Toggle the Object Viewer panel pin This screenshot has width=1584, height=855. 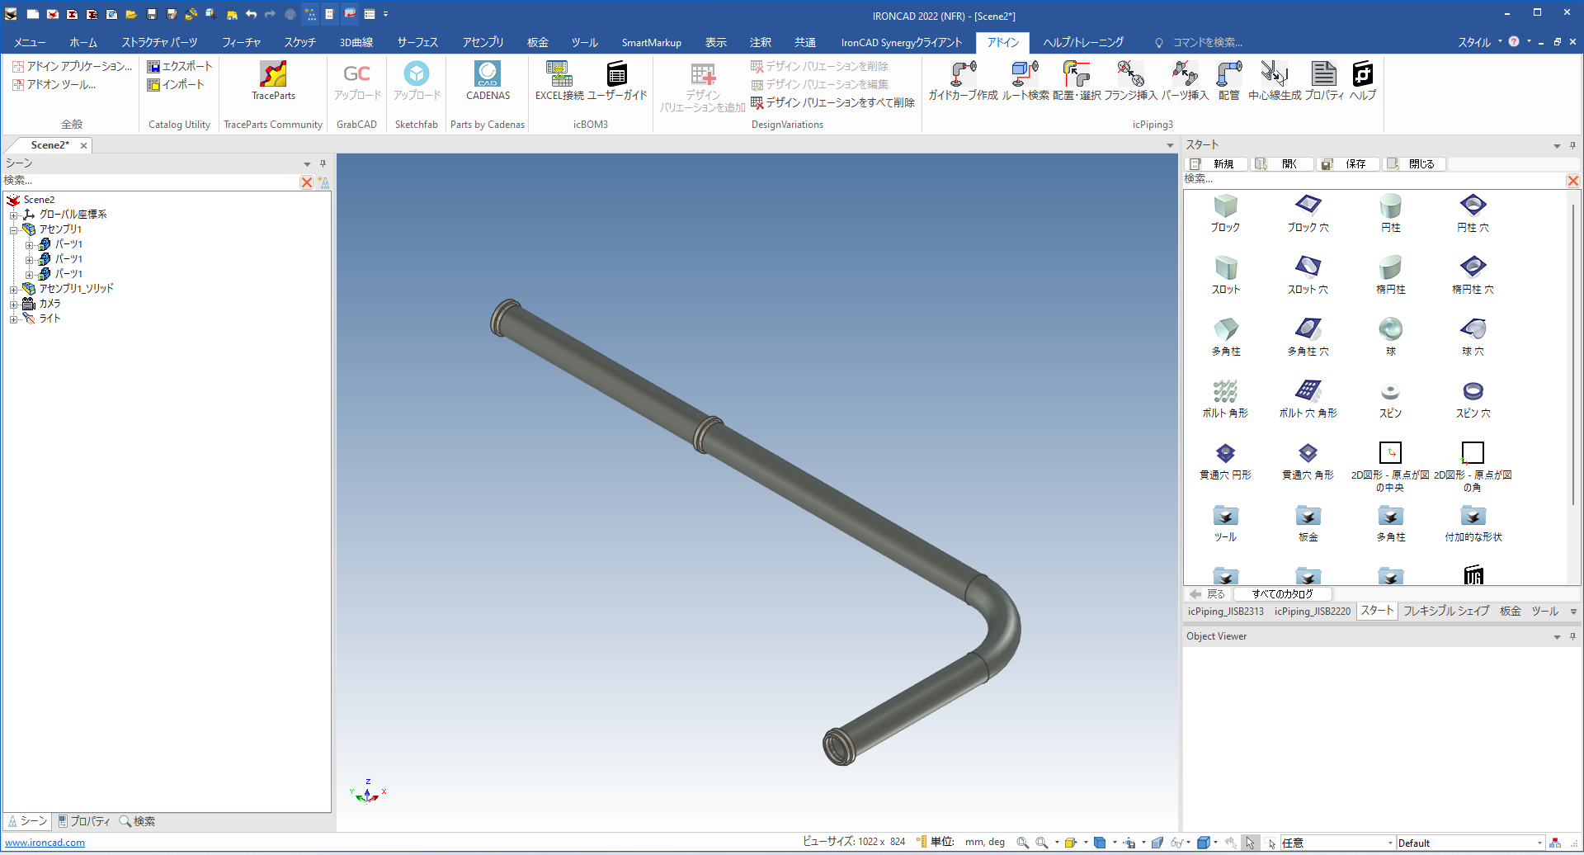pyautogui.click(x=1572, y=636)
